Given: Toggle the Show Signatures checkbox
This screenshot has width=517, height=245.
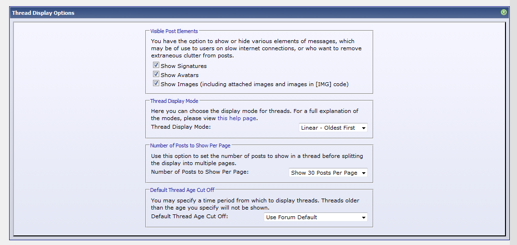Looking at the screenshot, I should coord(156,65).
